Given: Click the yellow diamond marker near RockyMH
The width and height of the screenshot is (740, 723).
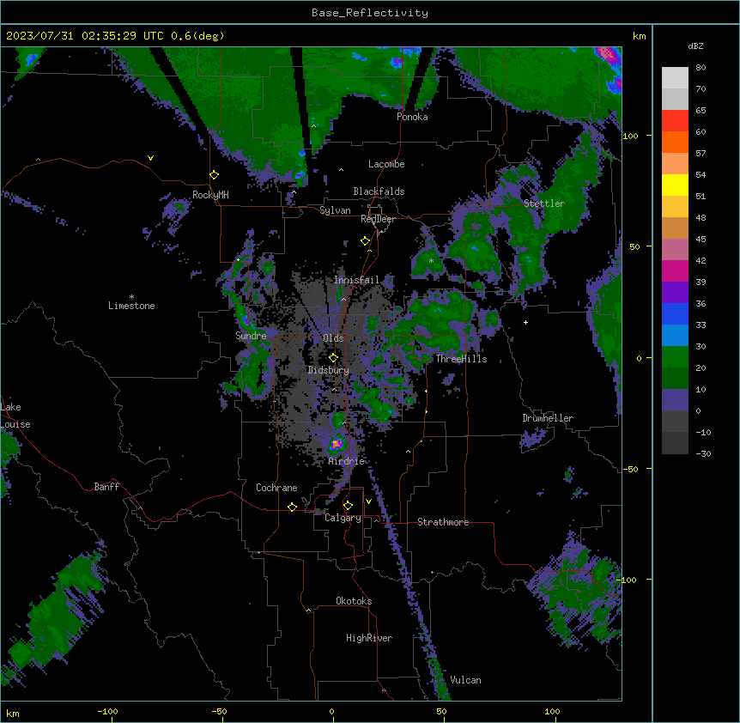Looking at the screenshot, I should click(x=215, y=175).
